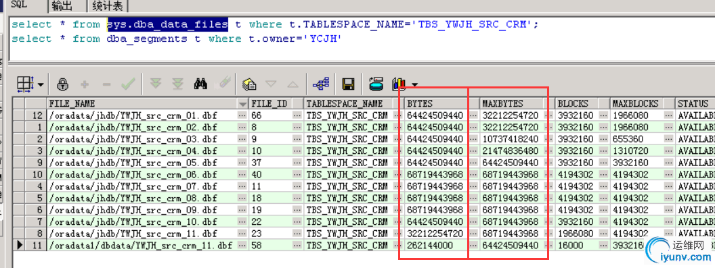
Task: Click the insert record plus icon
Action: pyautogui.click(x=85, y=84)
